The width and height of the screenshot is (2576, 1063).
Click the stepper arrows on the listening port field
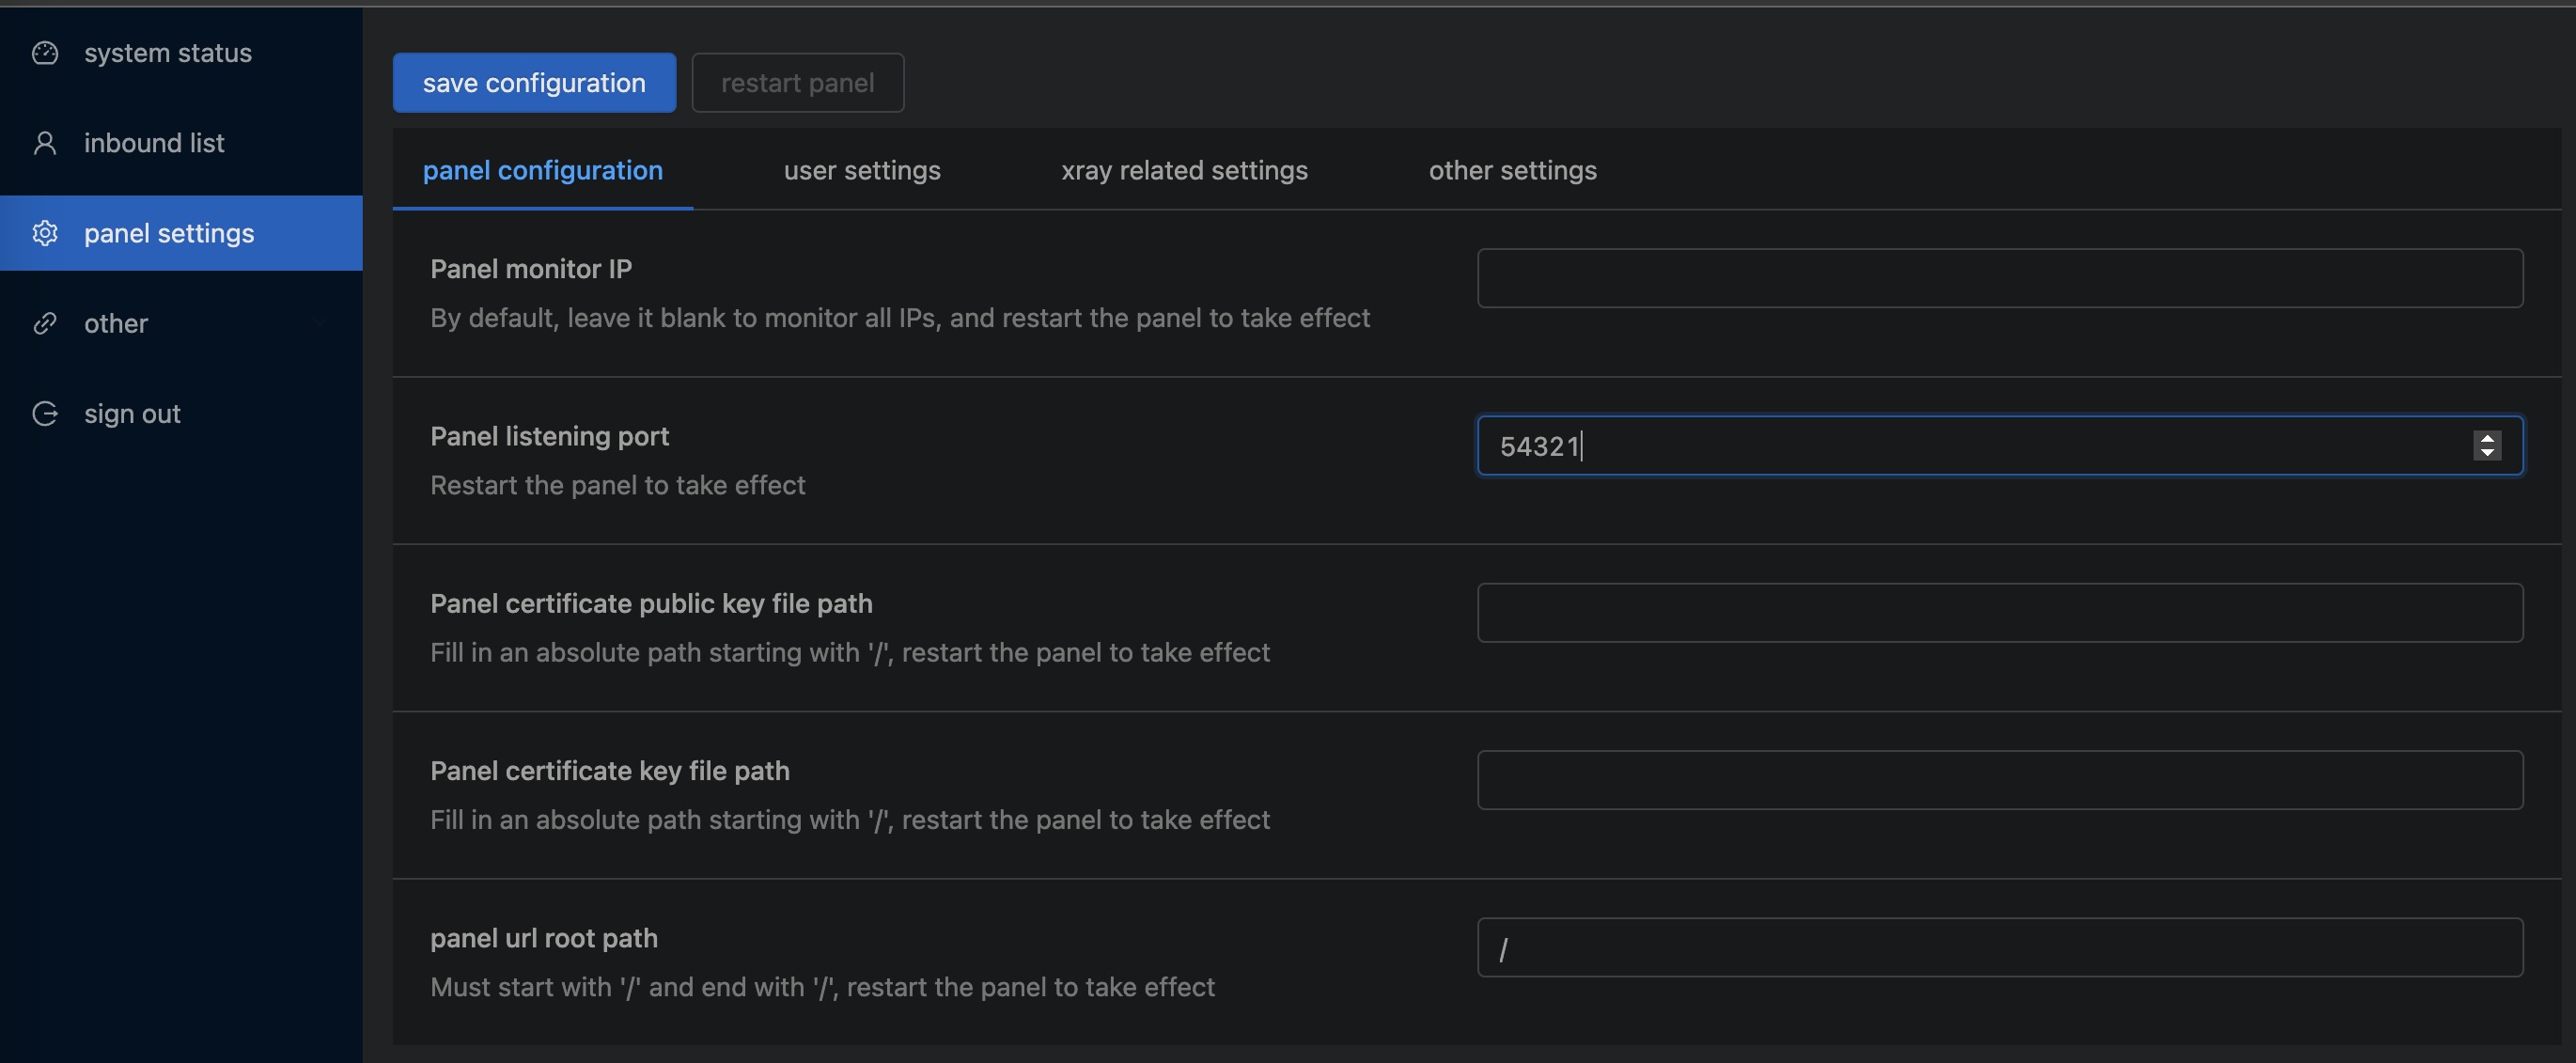click(x=2488, y=446)
